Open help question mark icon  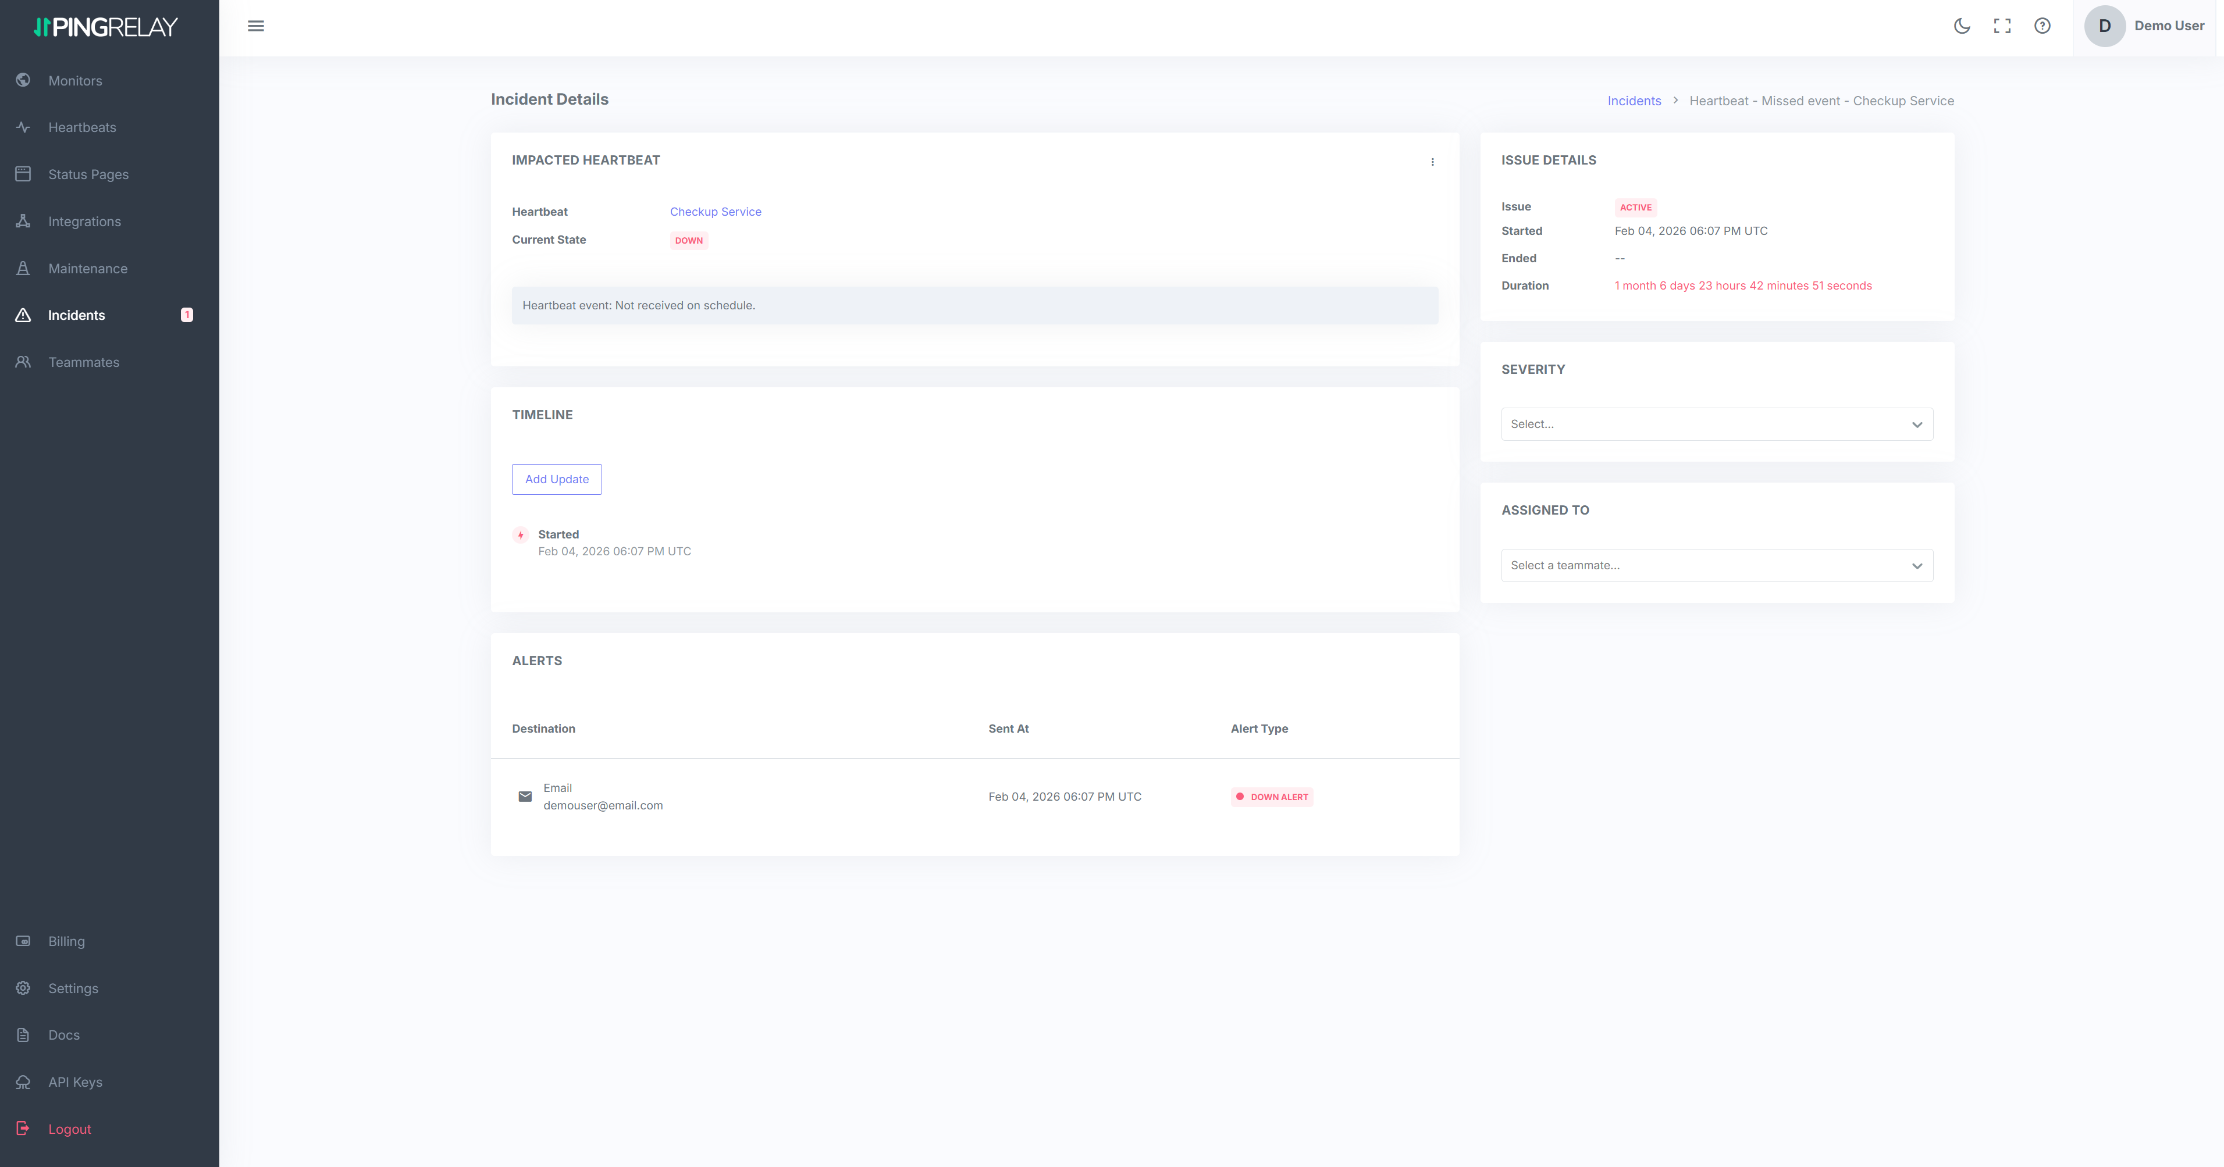coord(2042,26)
